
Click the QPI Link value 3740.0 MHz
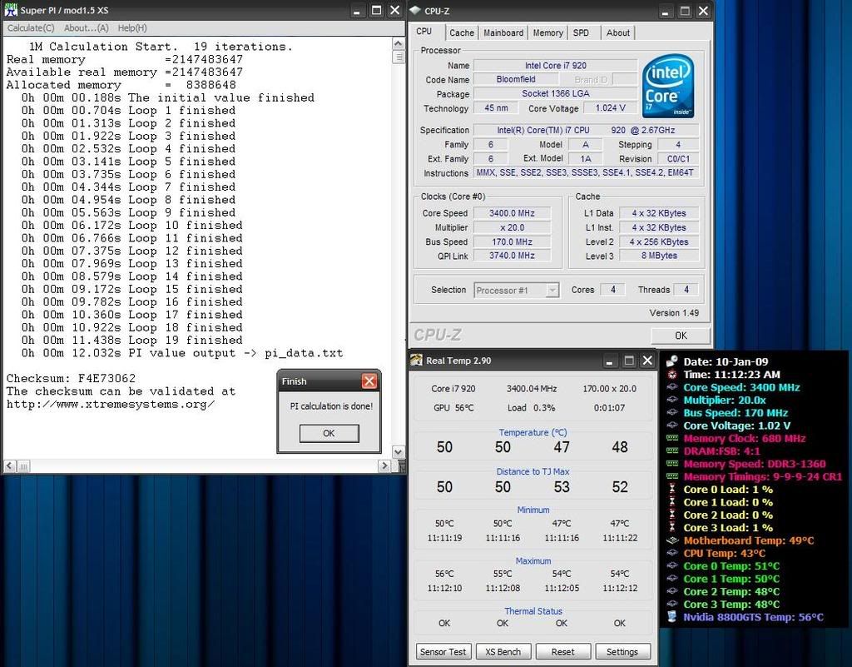click(512, 256)
